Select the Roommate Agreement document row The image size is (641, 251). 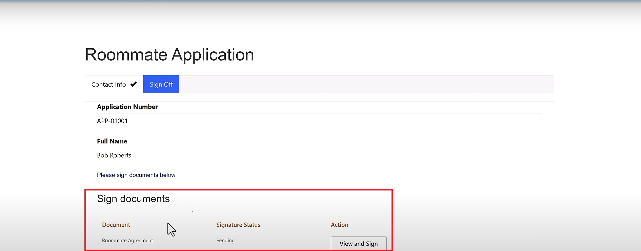(x=127, y=241)
